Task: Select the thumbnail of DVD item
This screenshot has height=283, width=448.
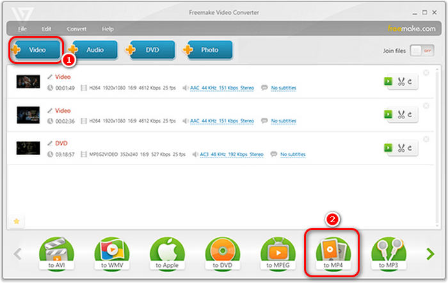Action: (x=28, y=148)
